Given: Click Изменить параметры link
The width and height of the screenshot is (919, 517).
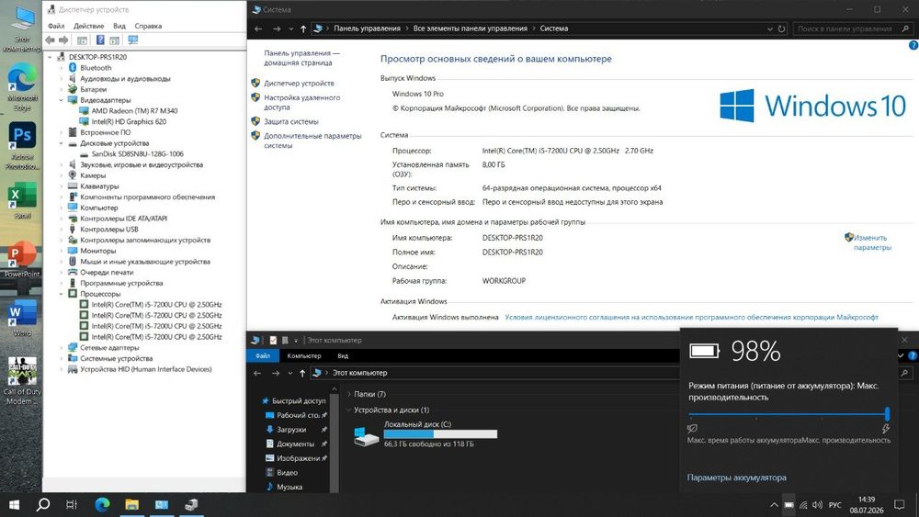Looking at the screenshot, I should [x=871, y=242].
